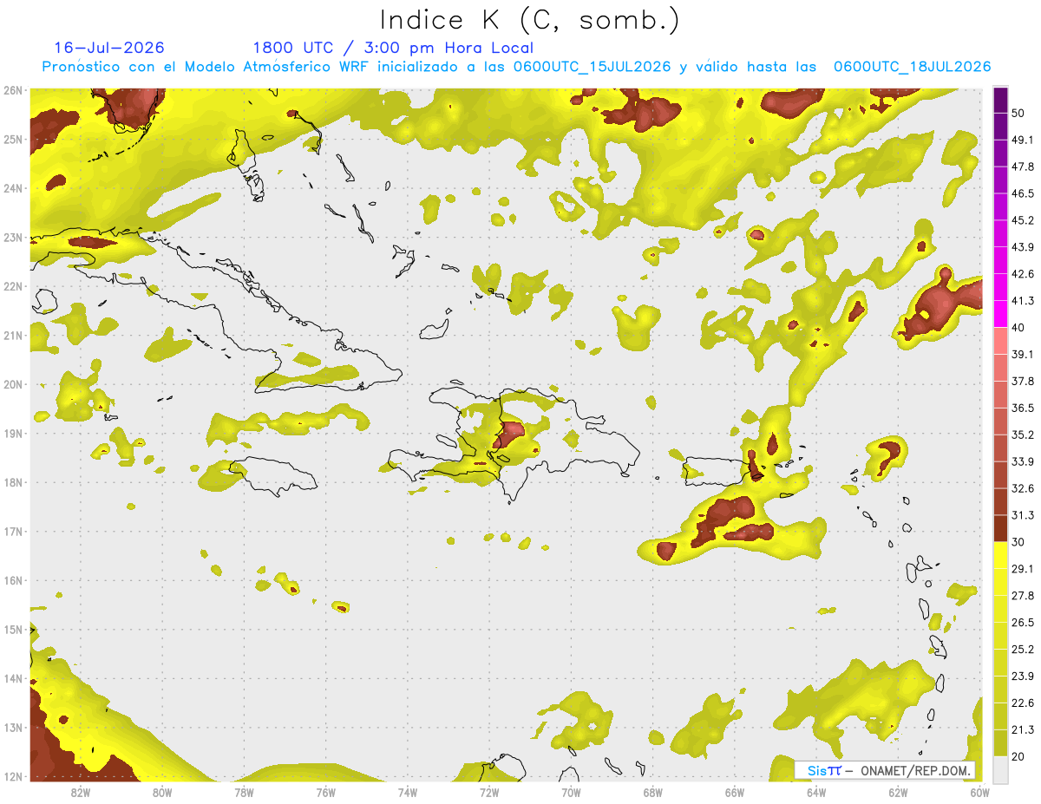Screen dimensions: 1041x804
Task: Click the color scale value '33.9'
Action: 1023,461
